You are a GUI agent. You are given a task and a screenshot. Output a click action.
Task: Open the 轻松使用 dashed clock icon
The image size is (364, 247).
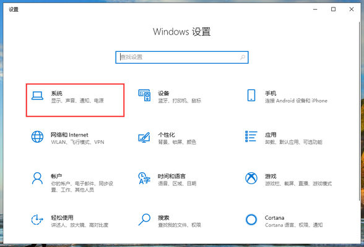[37, 219]
